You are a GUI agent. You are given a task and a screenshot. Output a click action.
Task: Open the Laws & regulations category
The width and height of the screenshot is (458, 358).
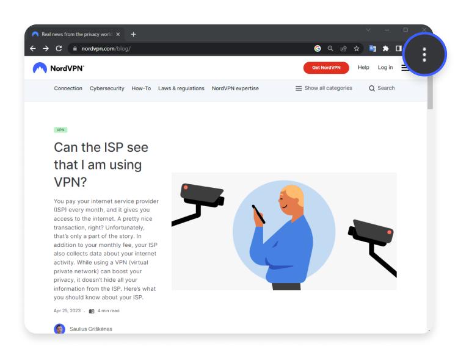coord(181,88)
